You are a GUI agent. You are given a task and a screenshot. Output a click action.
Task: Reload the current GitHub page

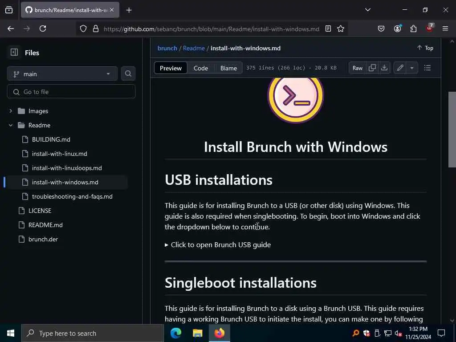pos(43,28)
